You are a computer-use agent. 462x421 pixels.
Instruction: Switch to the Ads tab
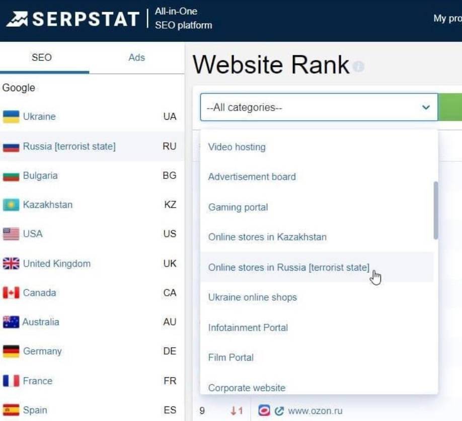coord(137,57)
